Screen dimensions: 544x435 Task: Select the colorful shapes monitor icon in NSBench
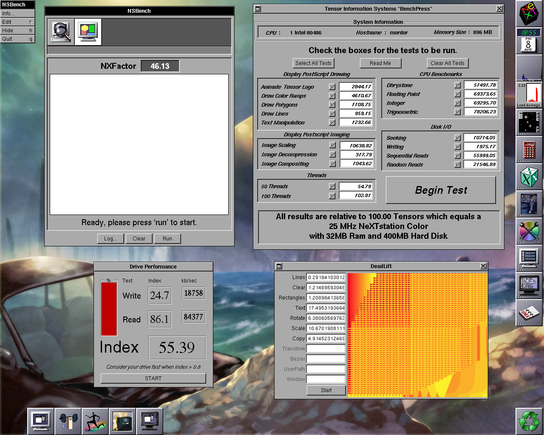(x=88, y=32)
